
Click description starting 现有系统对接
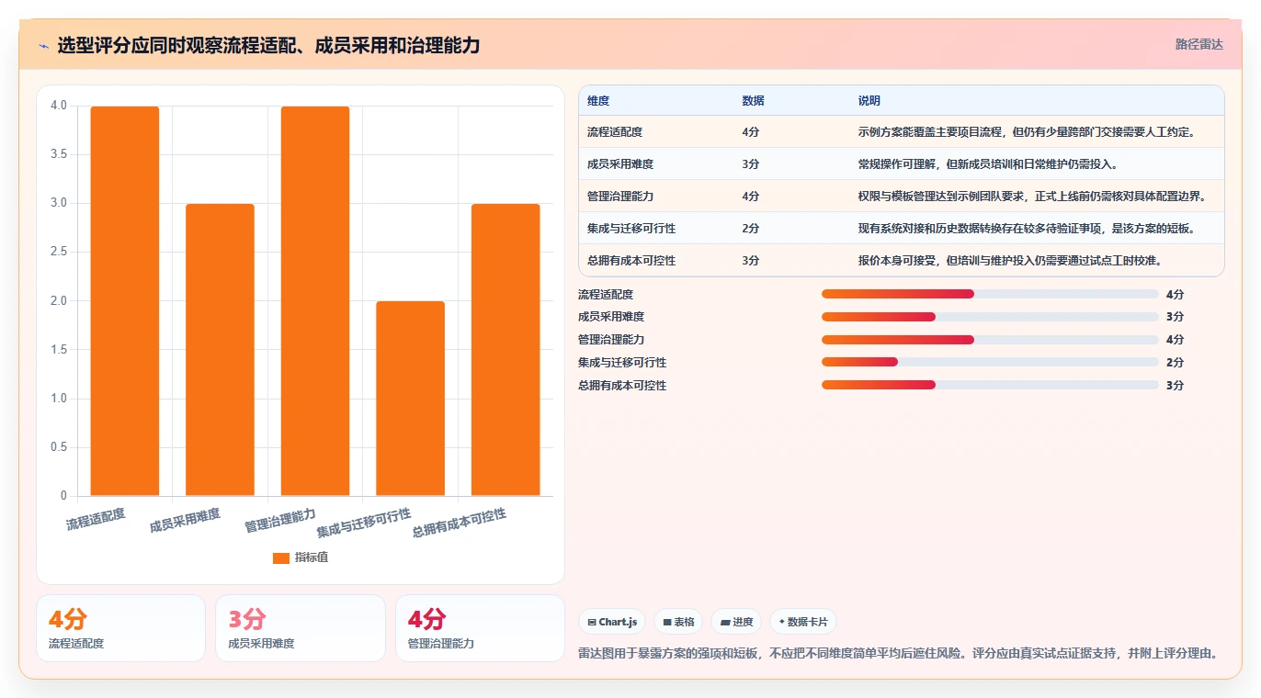pos(1027,229)
